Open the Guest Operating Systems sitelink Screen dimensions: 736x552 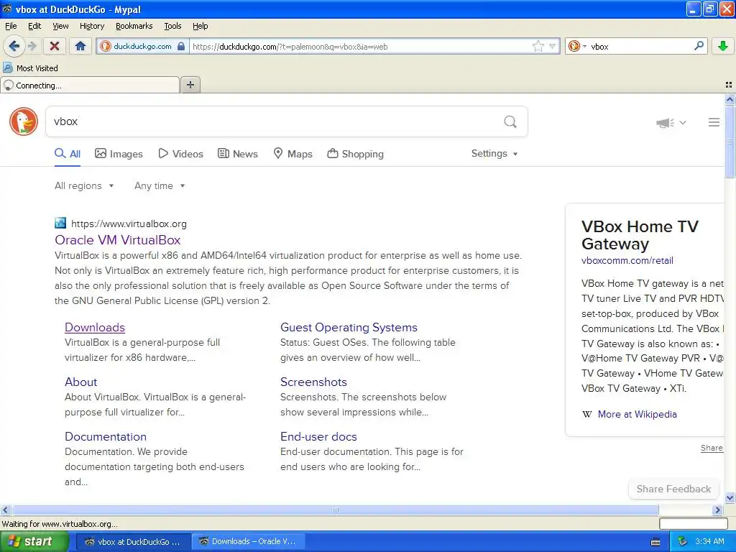click(349, 327)
